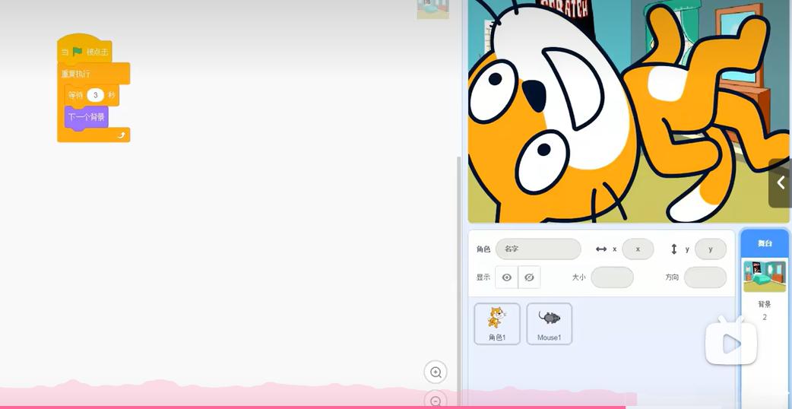Zoom in the script workspace
This screenshot has height=409, width=792.
[436, 373]
